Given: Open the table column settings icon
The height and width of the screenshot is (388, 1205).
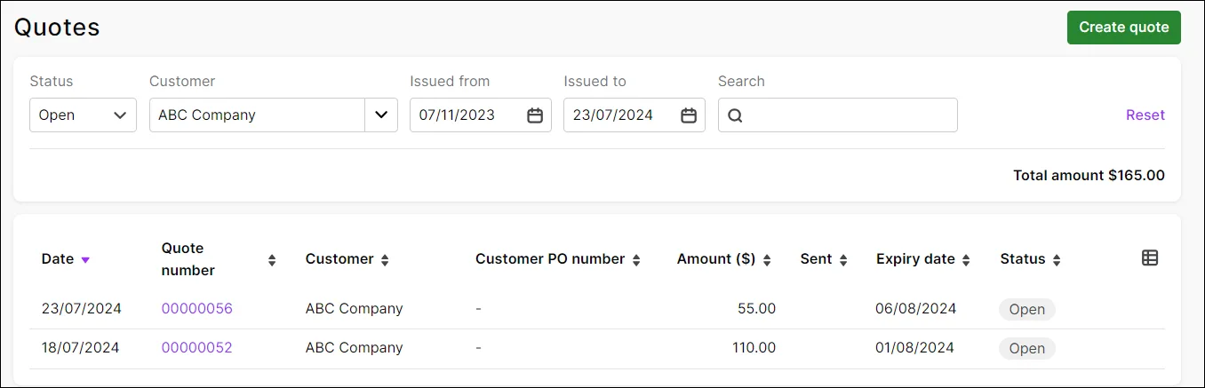Looking at the screenshot, I should (1150, 258).
